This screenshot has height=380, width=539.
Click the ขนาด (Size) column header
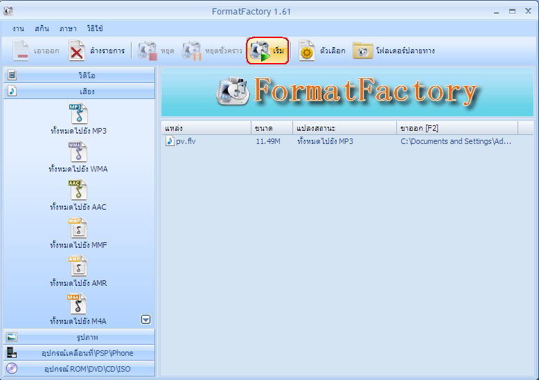coord(272,128)
